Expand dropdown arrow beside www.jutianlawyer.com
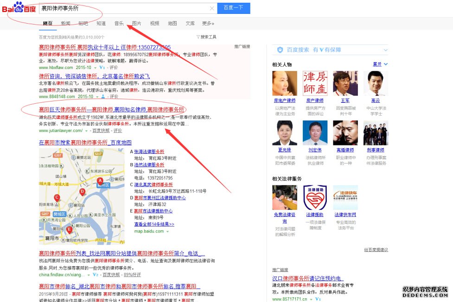 point(86,131)
